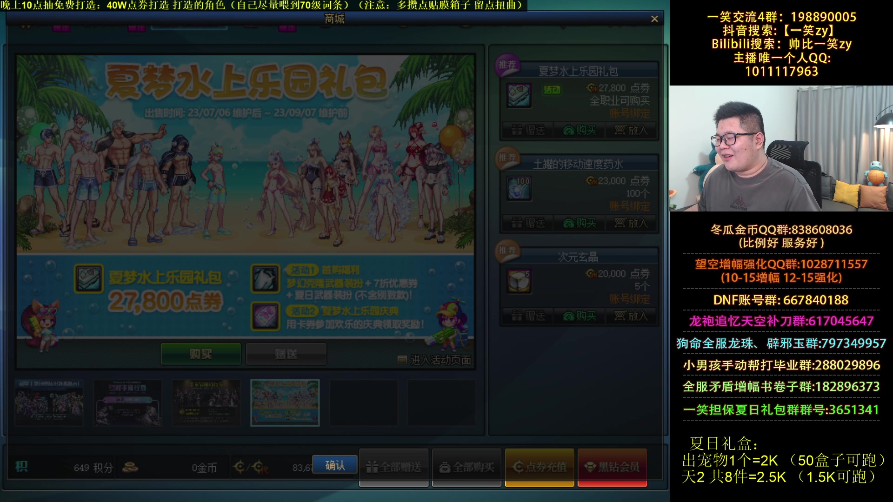Click the gift package icon beside 27,800点券 banner
Image resolution: width=893 pixels, height=502 pixels.
tap(89, 278)
